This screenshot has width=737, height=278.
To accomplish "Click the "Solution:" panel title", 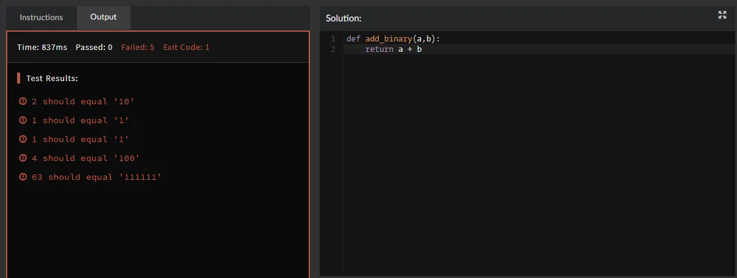I will pyautogui.click(x=343, y=18).
